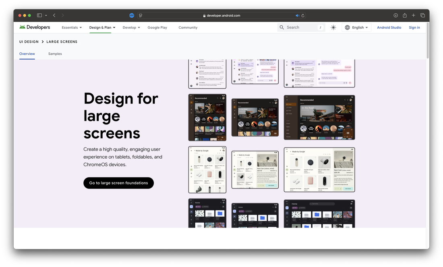The height and width of the screenshot is (267, 443).
Task: Open the Community section
Action: [188, 27]
